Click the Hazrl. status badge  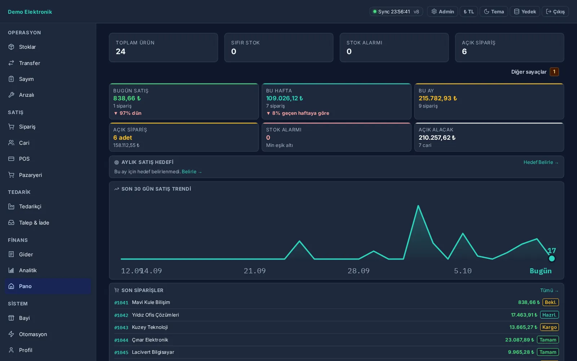point(549,315)
